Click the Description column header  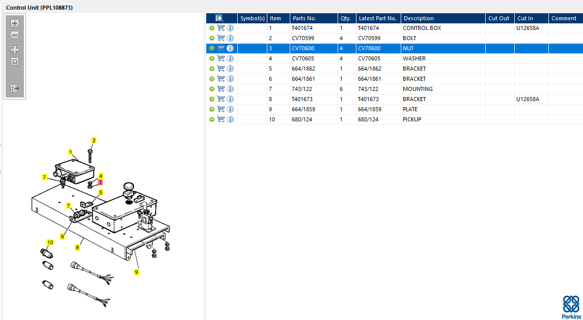point(443,18)
